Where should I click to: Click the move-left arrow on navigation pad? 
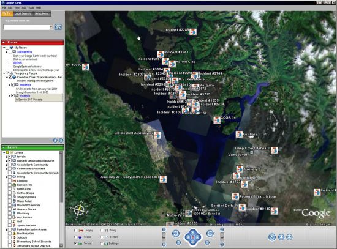click(188, 237)
